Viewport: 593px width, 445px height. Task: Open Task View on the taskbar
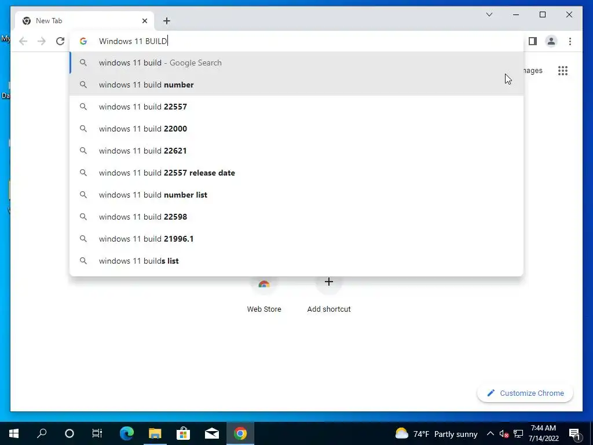coord(97,433)
